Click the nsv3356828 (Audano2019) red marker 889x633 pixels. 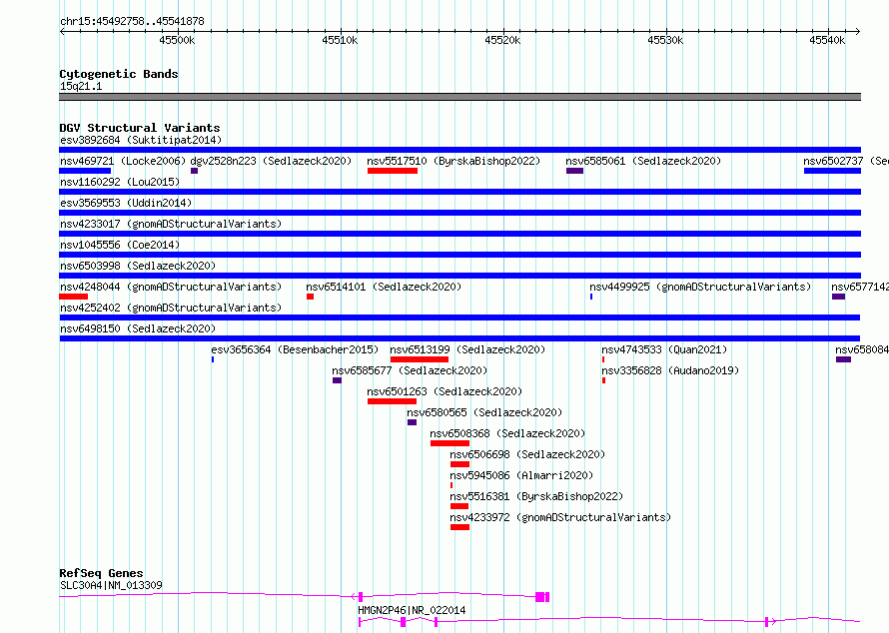tap(603, 380)
